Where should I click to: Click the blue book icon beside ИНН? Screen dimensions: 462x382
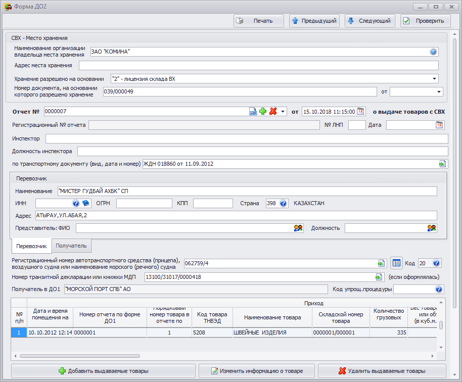[x=86, y=203]
